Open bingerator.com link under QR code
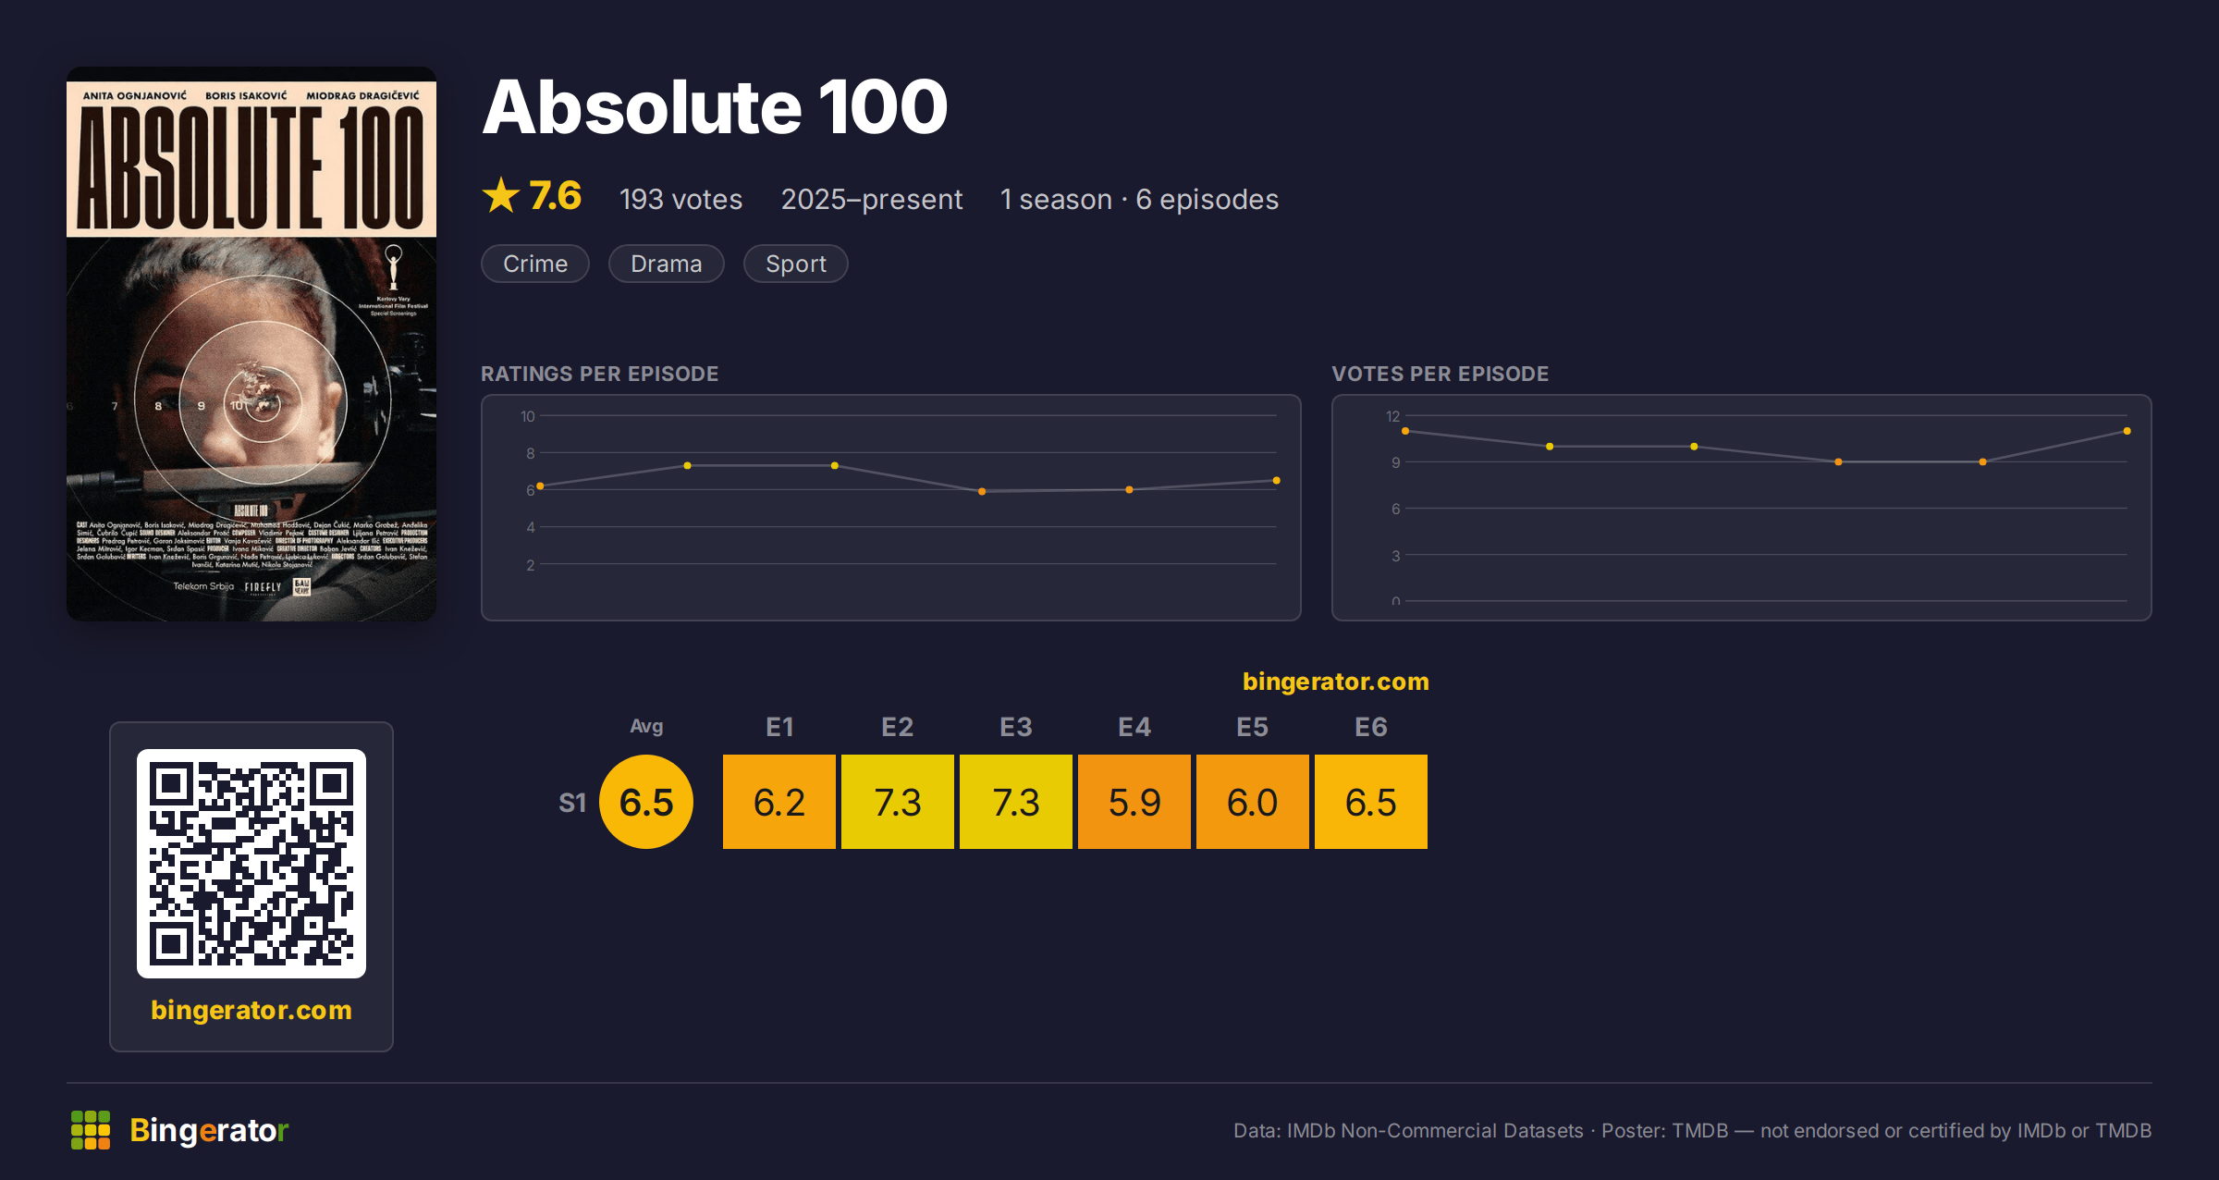This screenshot has width=2219, height=1180. [251, 1010]
